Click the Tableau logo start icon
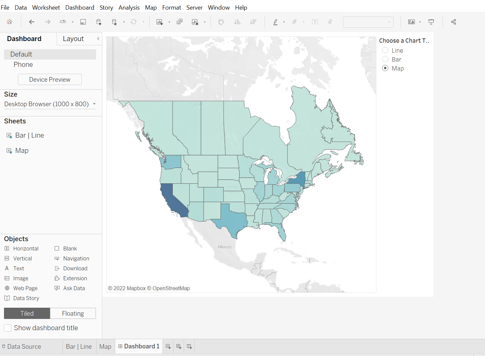 [10, 22]
